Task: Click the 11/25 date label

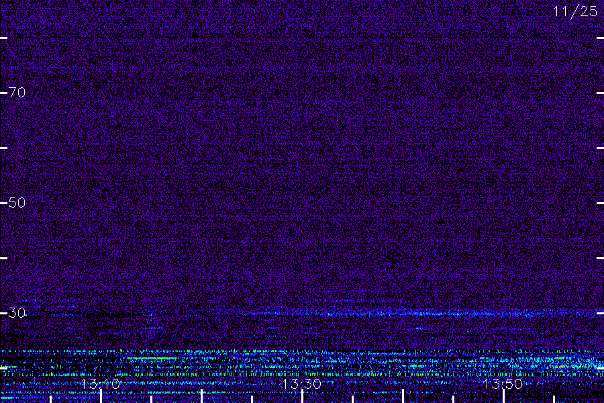Action: [x=575, y=11]
